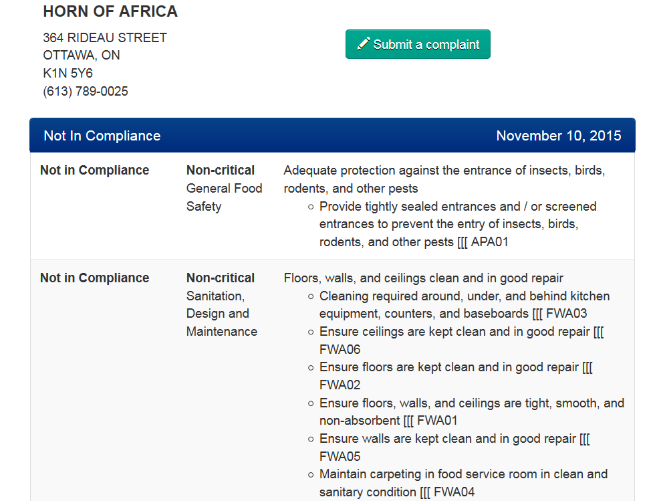Select the first Not in Compliance status label
This screenshot has width=657, height=501.
(x=94, y=170)
